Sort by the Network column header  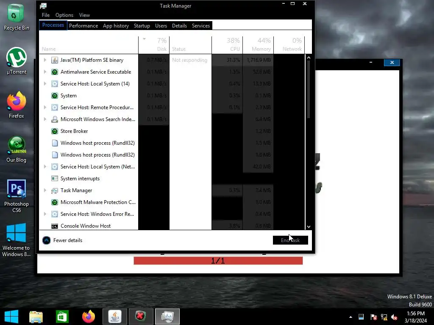point(289,45)
